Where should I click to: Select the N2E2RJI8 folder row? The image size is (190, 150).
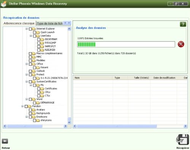coord(50,50)
